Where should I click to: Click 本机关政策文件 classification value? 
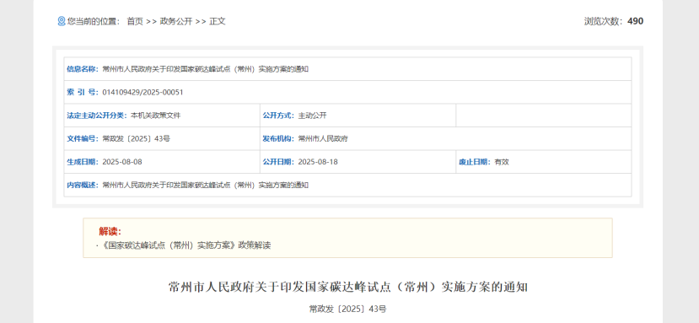(156, 116)
